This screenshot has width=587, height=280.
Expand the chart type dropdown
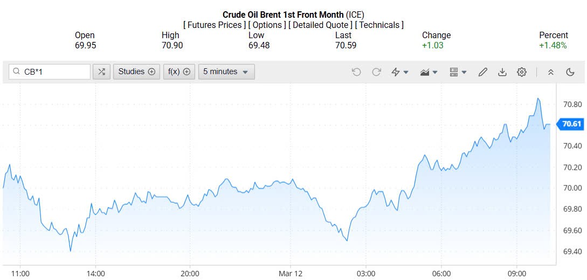[x=429, y=71]
